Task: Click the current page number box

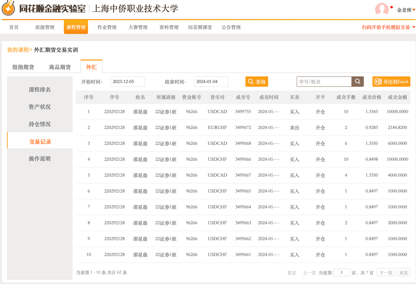Action: [x=341, y=273]
